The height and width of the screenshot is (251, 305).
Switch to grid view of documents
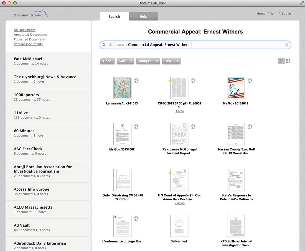pos(287,61)
